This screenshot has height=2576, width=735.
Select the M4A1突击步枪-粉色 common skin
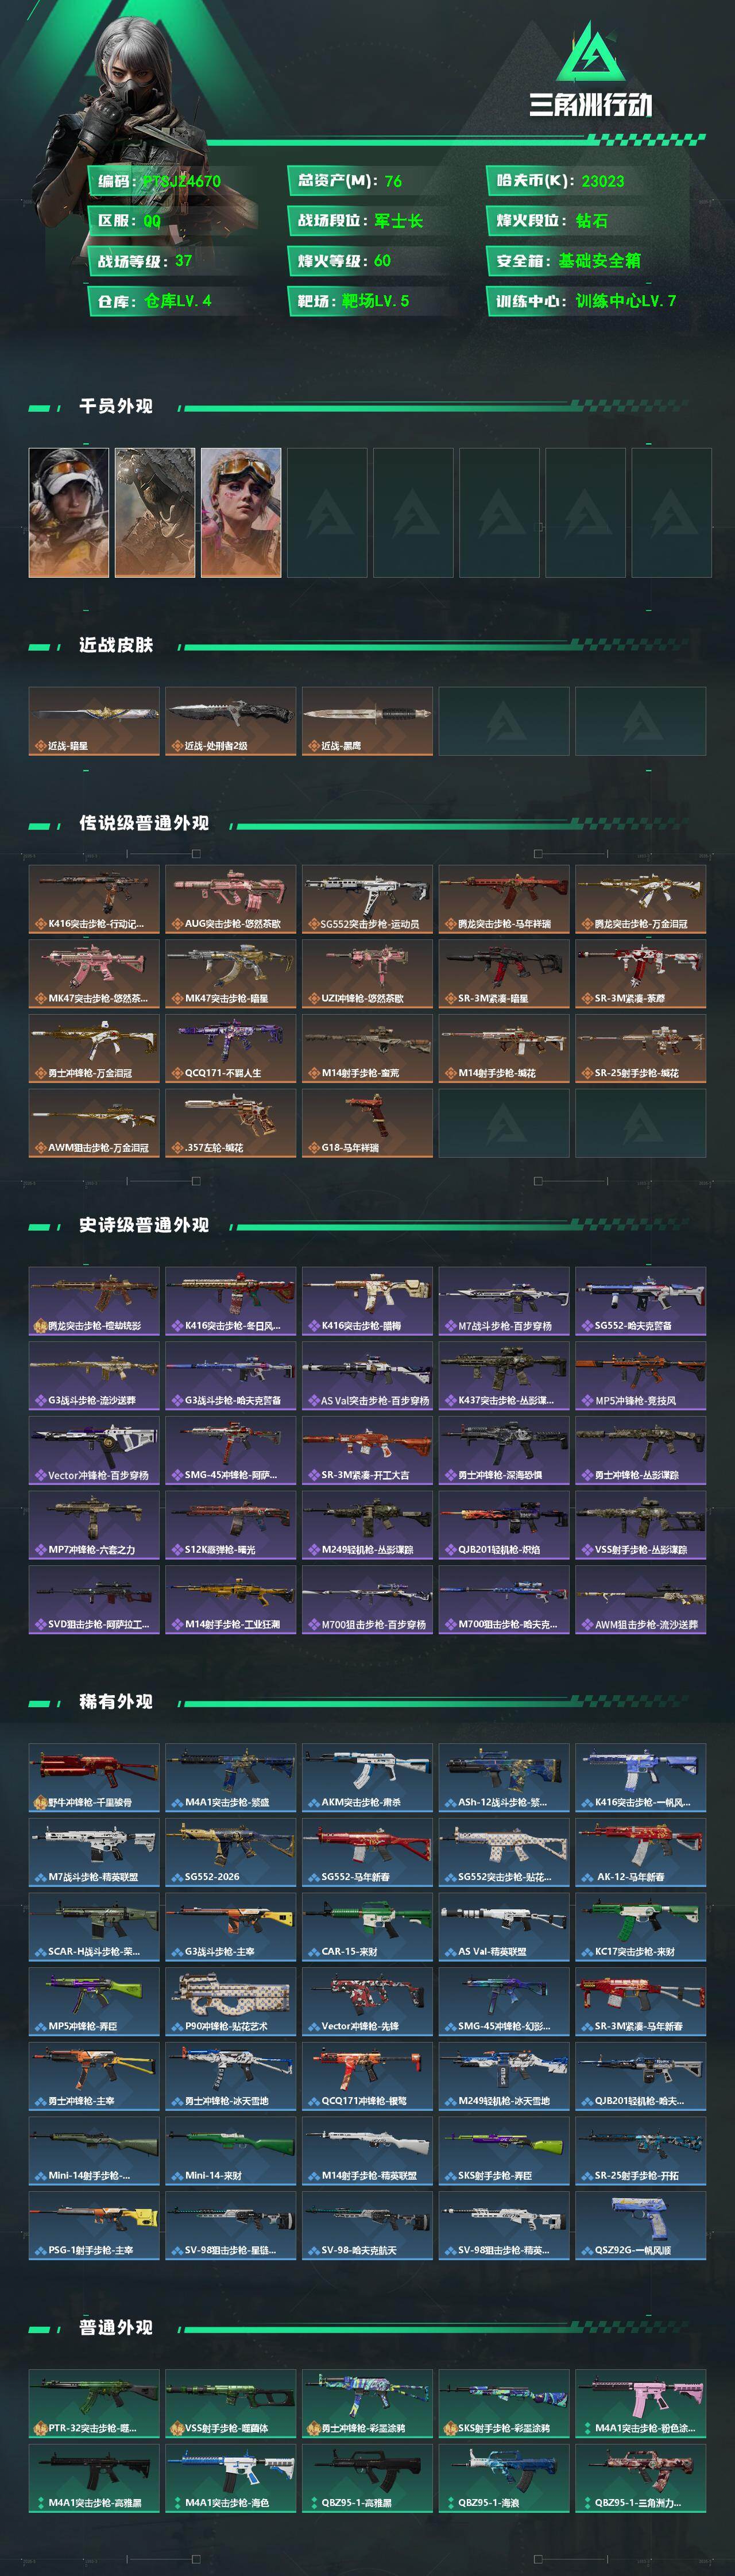coord(641,2403)
